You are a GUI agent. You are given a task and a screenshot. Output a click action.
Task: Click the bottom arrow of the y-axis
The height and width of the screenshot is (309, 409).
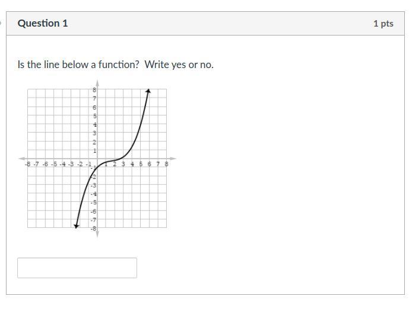pos(97,234)
